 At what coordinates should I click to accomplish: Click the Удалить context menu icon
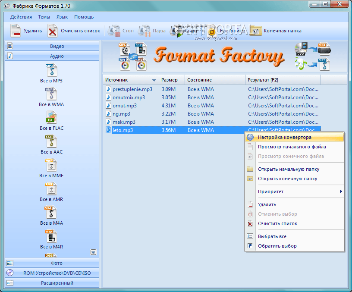[250, 204]
